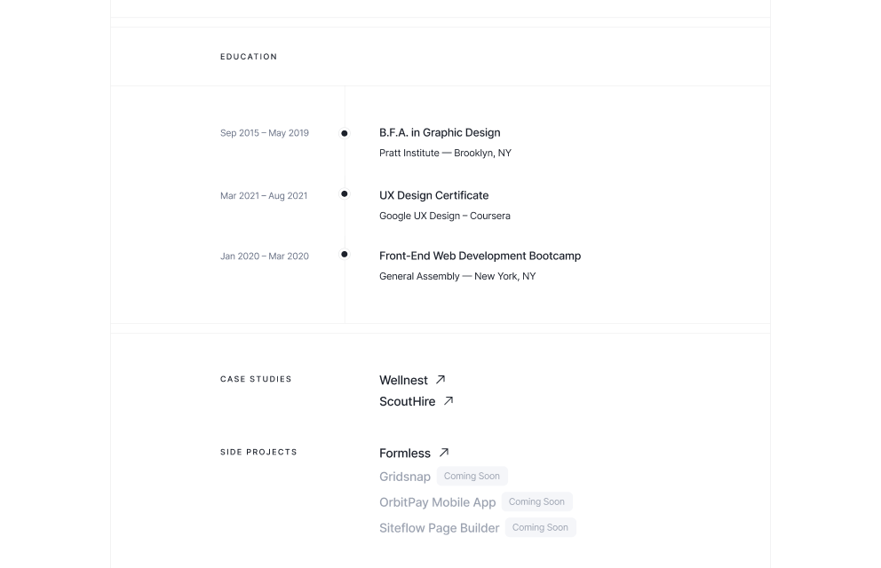Screen dimensions: 881x568
Task: Click the arrow icon next to ScoutHire
Action: 448,400
